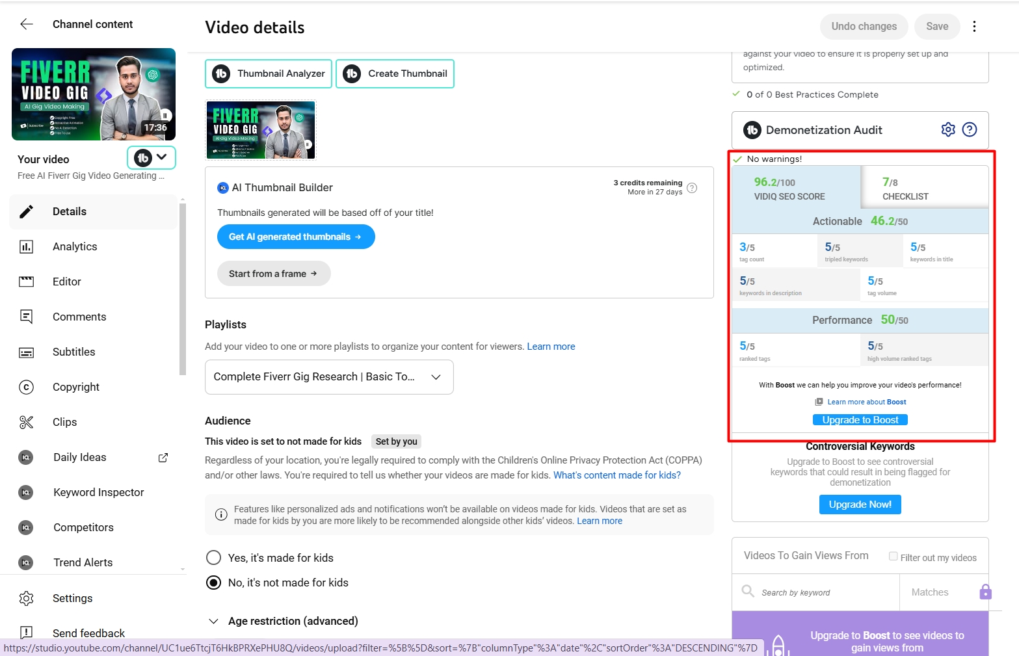The height and width of the screenshot is (656, 1019).
Task: Open Details menu item
Action: [x=94, y=211]
